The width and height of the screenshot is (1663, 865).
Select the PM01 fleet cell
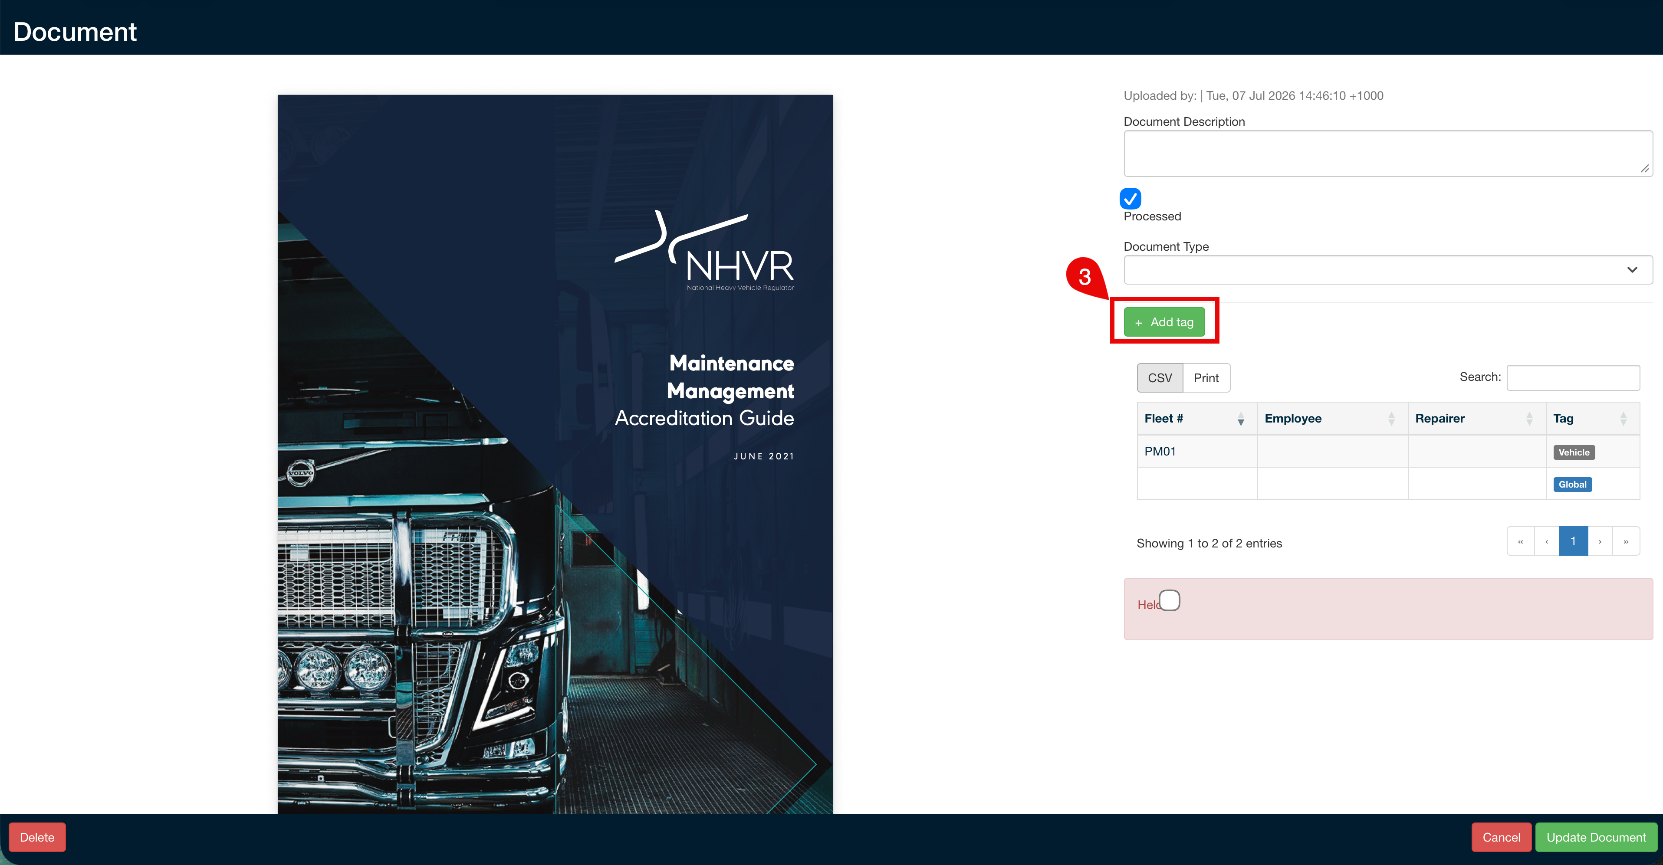coord(1197,451)
